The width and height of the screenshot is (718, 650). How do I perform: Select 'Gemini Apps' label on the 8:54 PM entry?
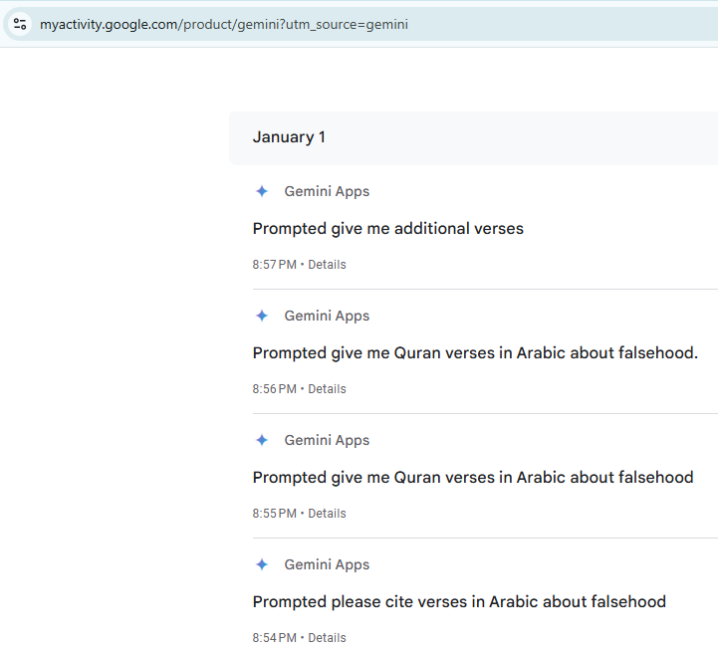[327, 564]
